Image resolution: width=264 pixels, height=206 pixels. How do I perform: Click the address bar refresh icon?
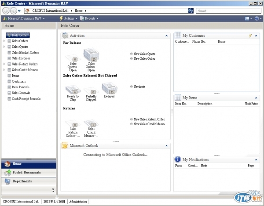coord(191,11)
